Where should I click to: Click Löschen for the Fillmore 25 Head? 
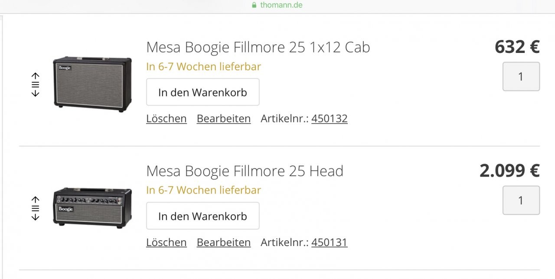166,242
